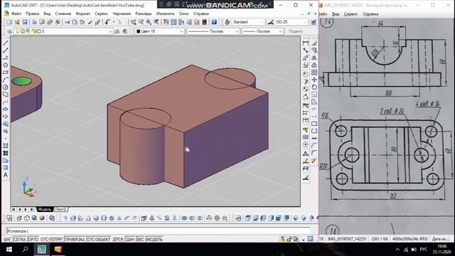Select the Rectangle draw tool
The image size is (455, 256).
coord(5,73)
